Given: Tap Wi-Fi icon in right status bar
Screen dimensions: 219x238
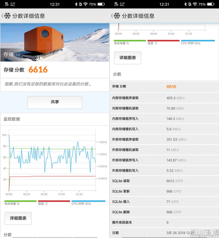Looking at the screenshot, I should pos(195,4).
